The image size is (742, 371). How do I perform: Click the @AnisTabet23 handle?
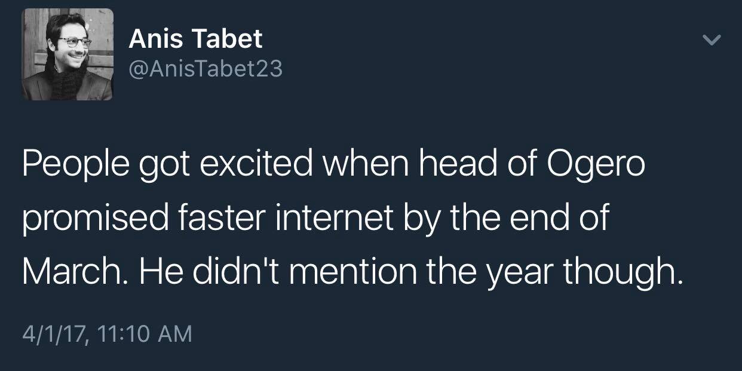[206, 69]
